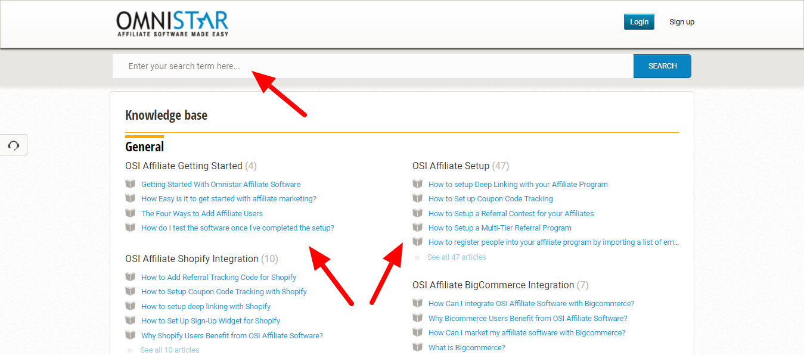Open the Sign up link
Image resolution: width=804 pixels, height=355 pixels.
pyautogui.click(x=682, y=22)
